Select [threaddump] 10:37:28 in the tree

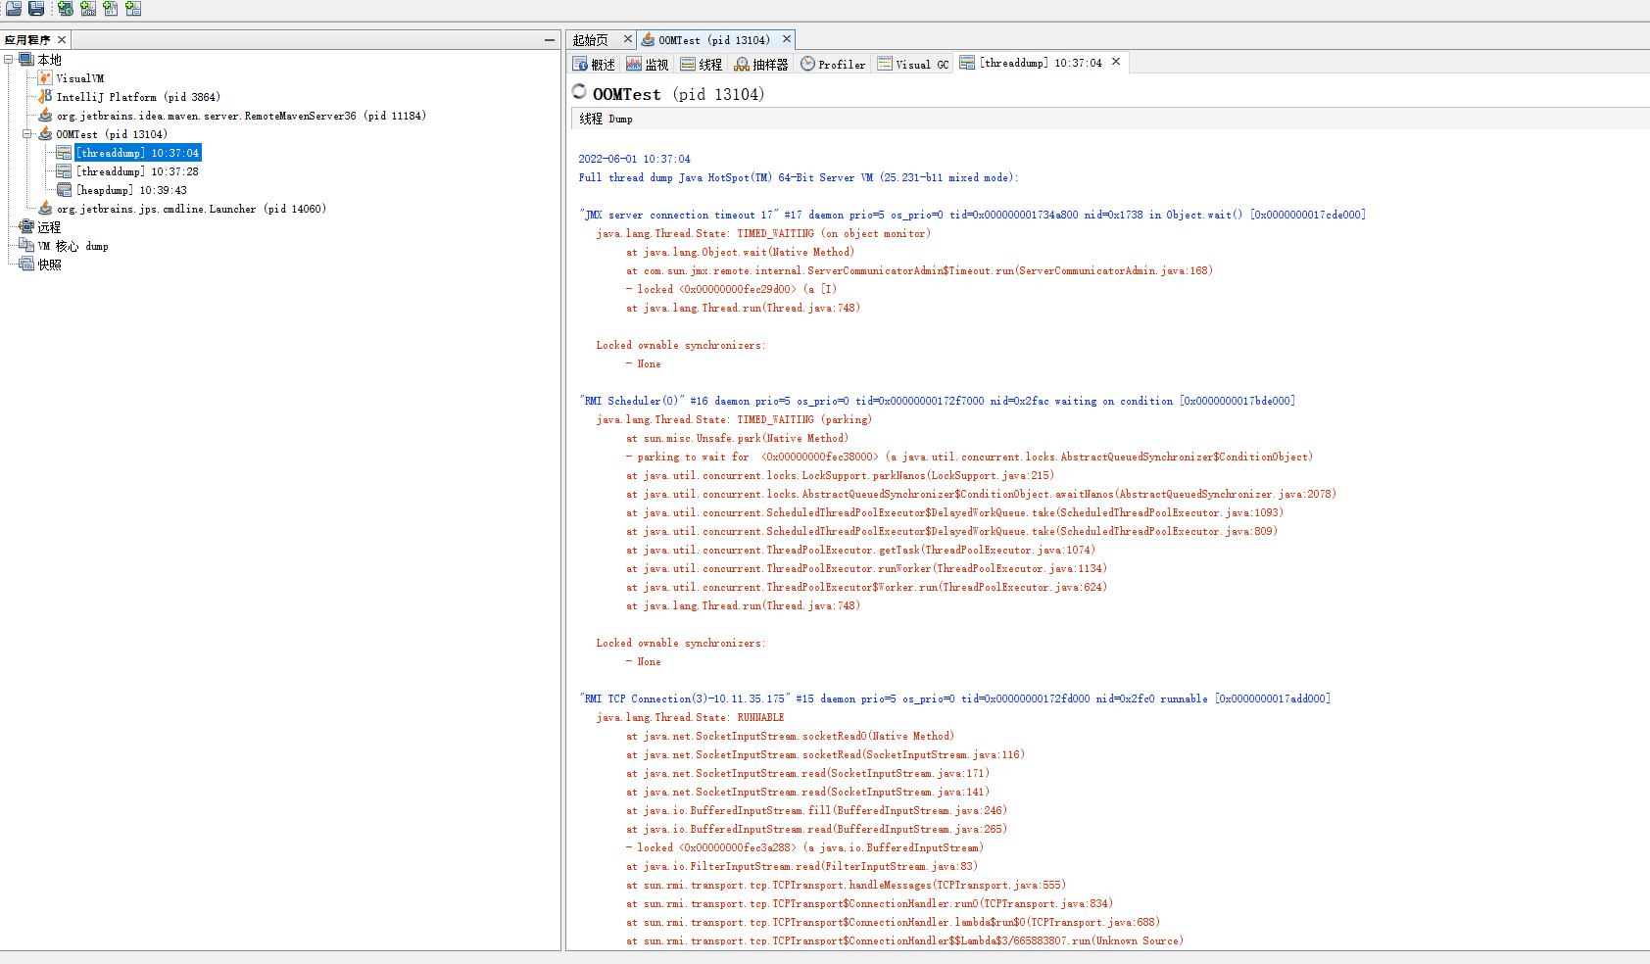tap(138, 171)
